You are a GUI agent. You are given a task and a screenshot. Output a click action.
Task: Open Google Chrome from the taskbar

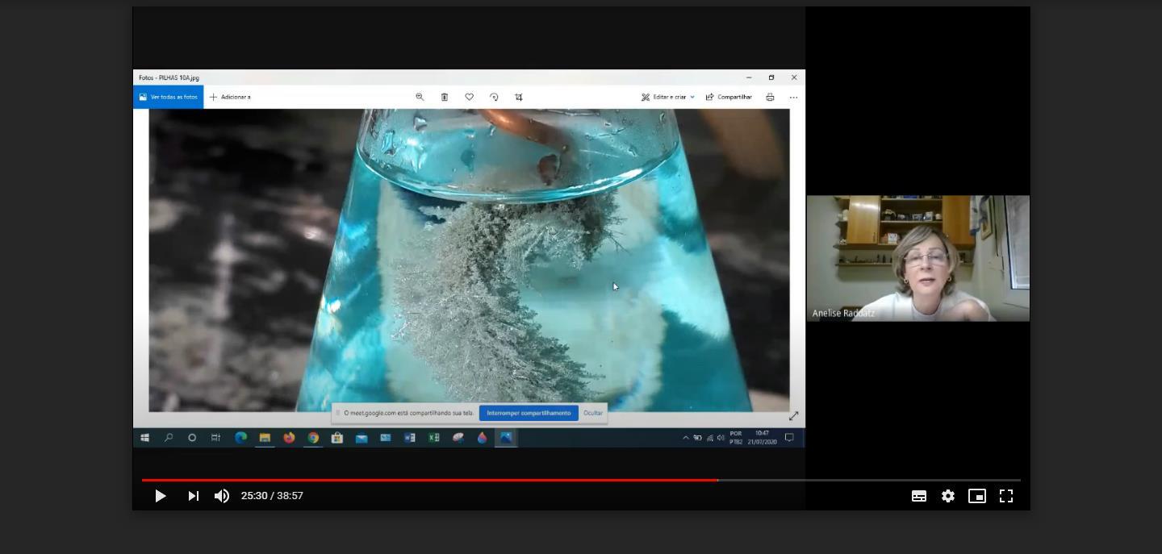pyautogui.click(x=313, y=437)
